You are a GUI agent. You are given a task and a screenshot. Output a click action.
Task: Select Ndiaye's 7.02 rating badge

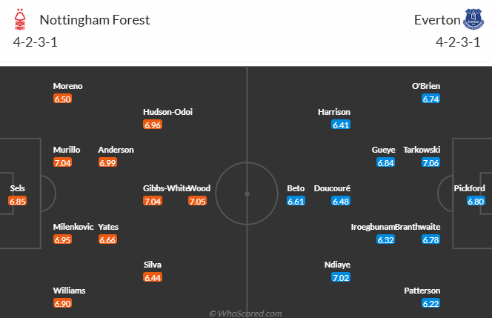pyautogui.click(x=341, y=278)
